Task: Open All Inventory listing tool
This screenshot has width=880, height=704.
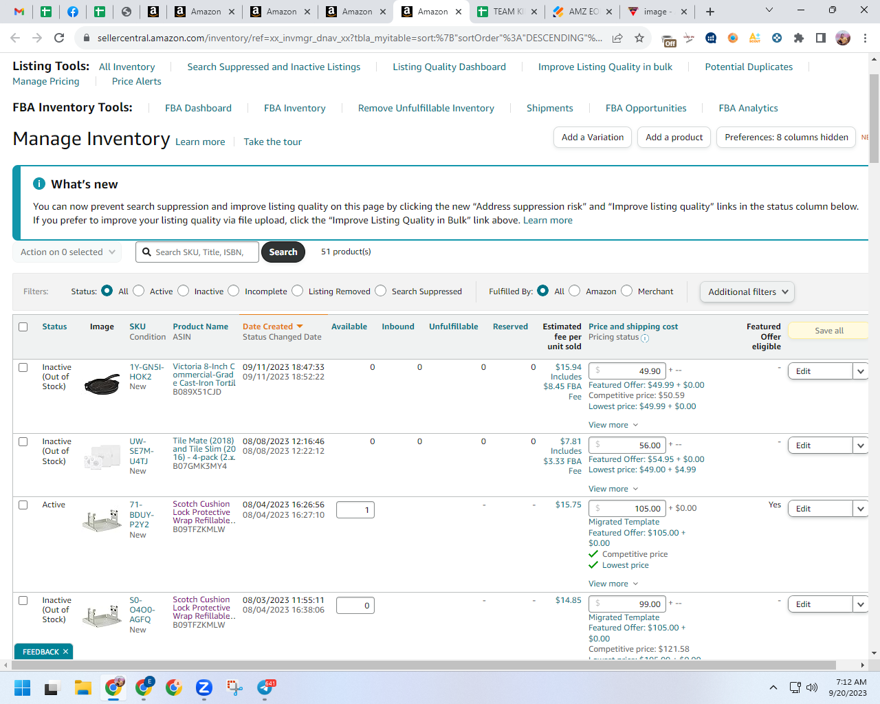Action: pos(127,67)
